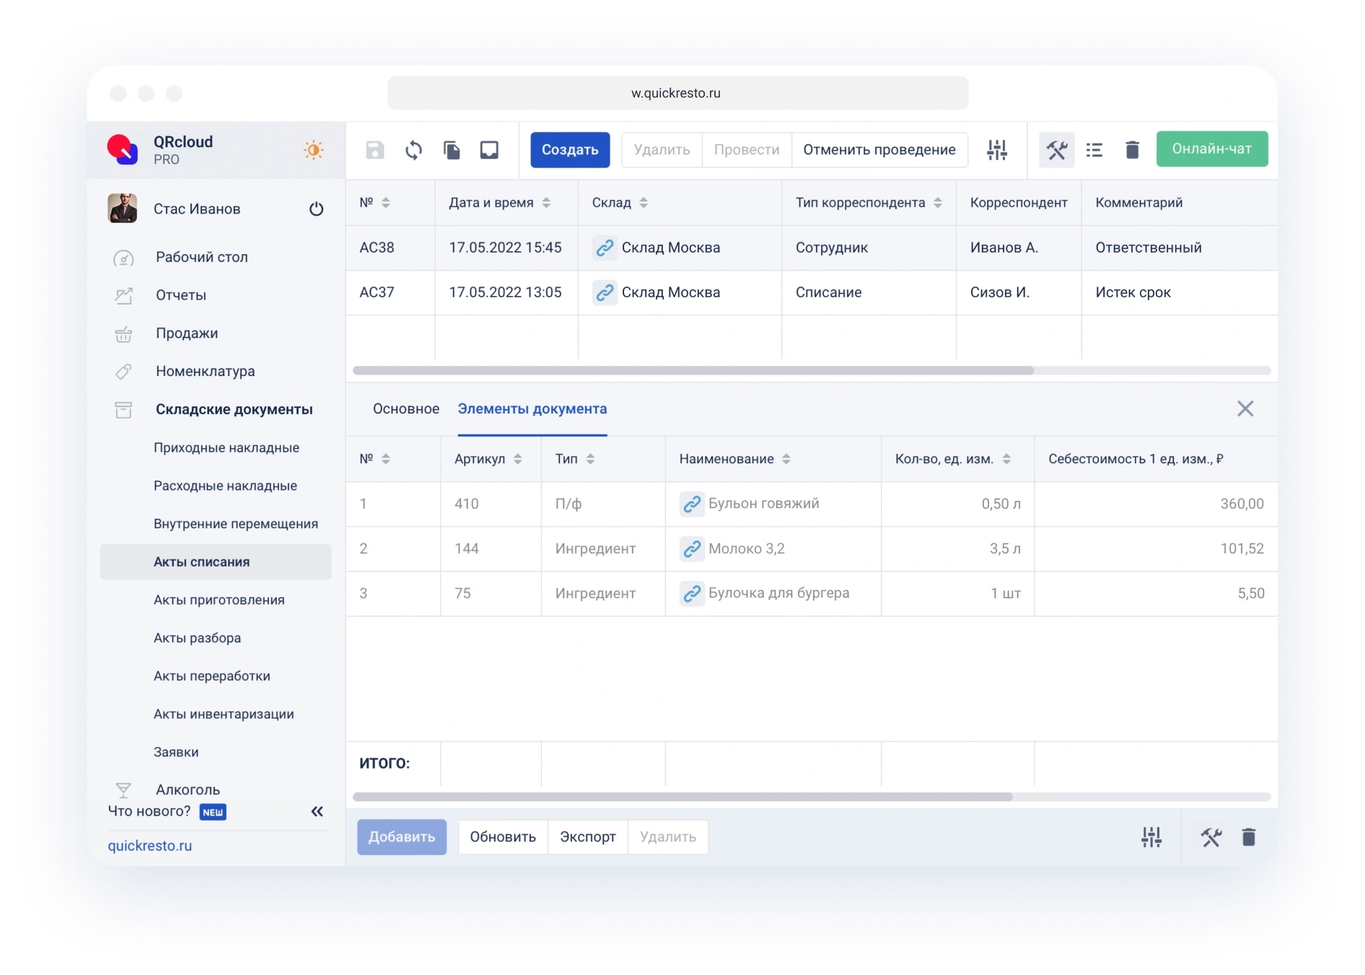The width and height of the screenshot is (1365, 975).
Task: Close the document details panel
Action: click(x=1245, y=408)
